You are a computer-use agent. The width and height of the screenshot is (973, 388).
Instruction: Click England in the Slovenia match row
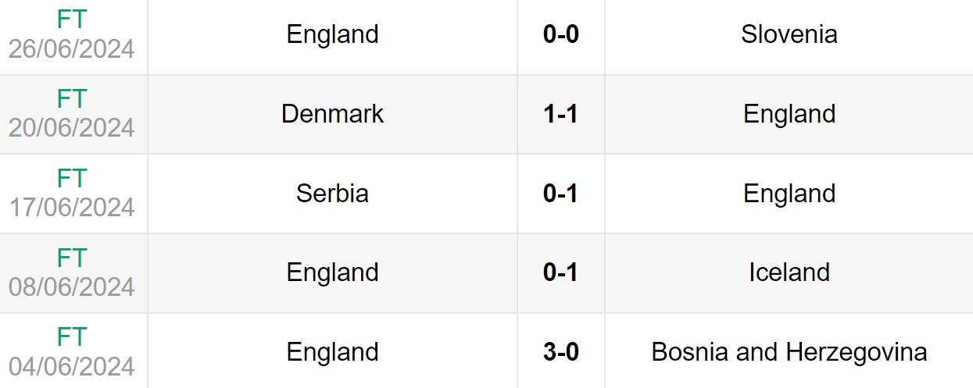point(332,34)
